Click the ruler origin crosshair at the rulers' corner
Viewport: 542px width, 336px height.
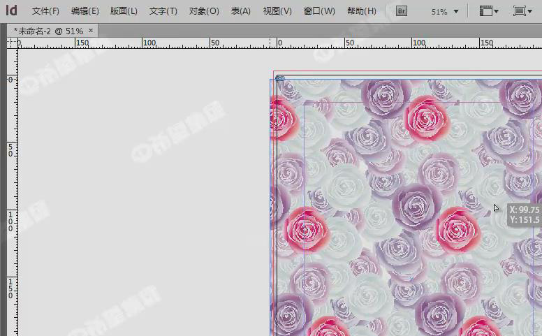[x=12, y=43]
